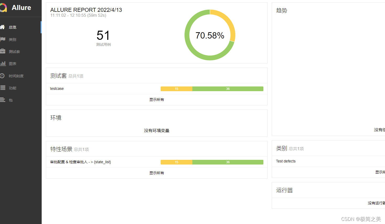Viewport: 385px width, 224px height.
Task: Click the 测试套 panel heading
Action: point(58,76)
